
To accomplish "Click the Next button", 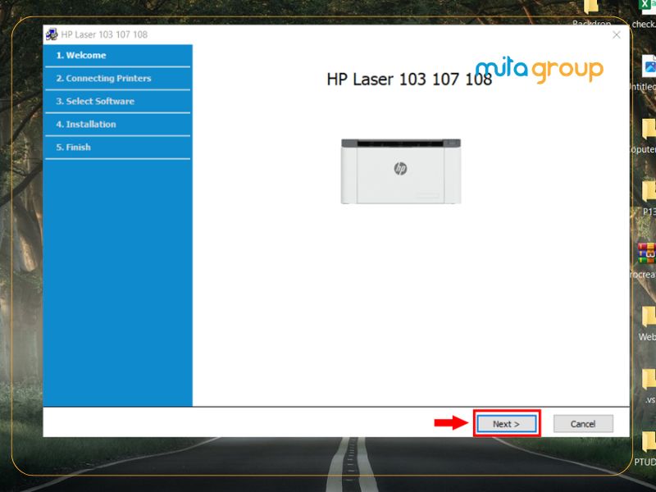I will [506, 424].
